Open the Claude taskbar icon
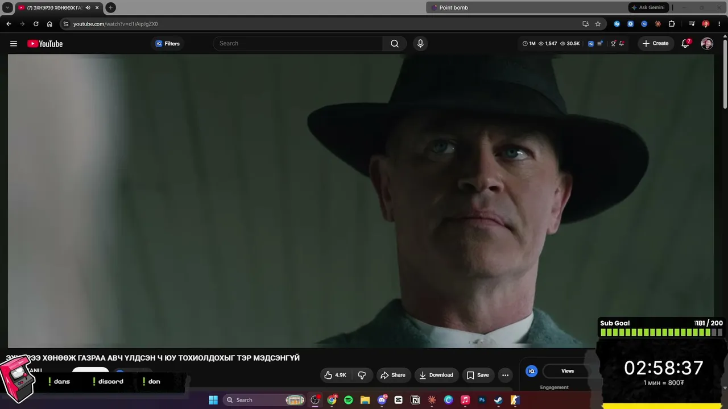The width and height of the screenshot is (728, 409). click(432, 400)
